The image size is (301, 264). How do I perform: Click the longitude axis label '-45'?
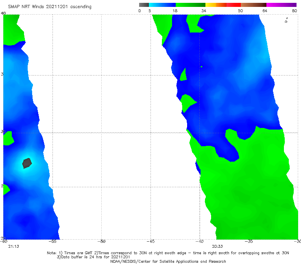(150, 241)
